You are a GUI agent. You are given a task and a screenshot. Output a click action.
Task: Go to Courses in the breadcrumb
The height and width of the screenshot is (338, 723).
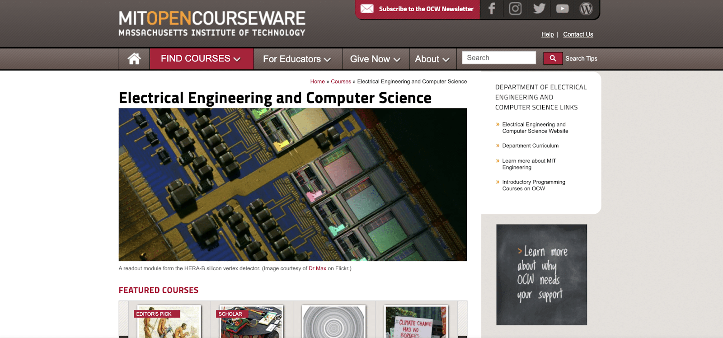click(x=341, y=82)
